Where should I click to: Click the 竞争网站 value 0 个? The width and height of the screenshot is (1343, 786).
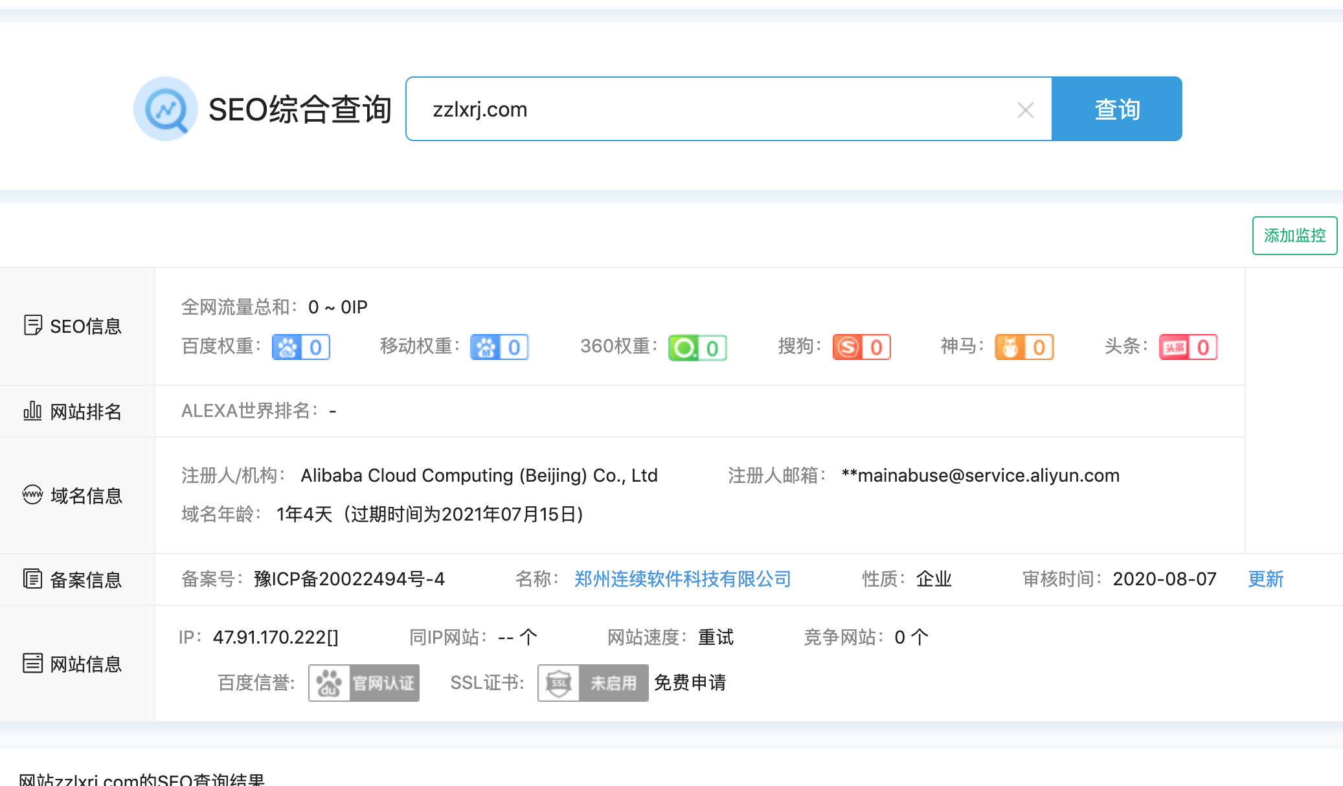point(911,637)
